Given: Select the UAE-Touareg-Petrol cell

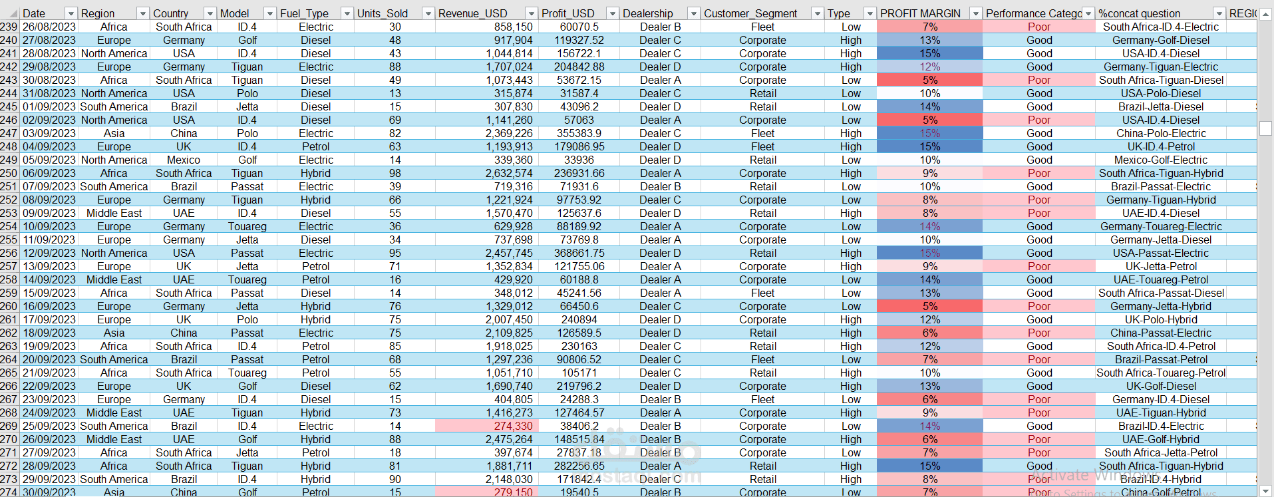Looking at the screenshot, I should point(1161,279).
